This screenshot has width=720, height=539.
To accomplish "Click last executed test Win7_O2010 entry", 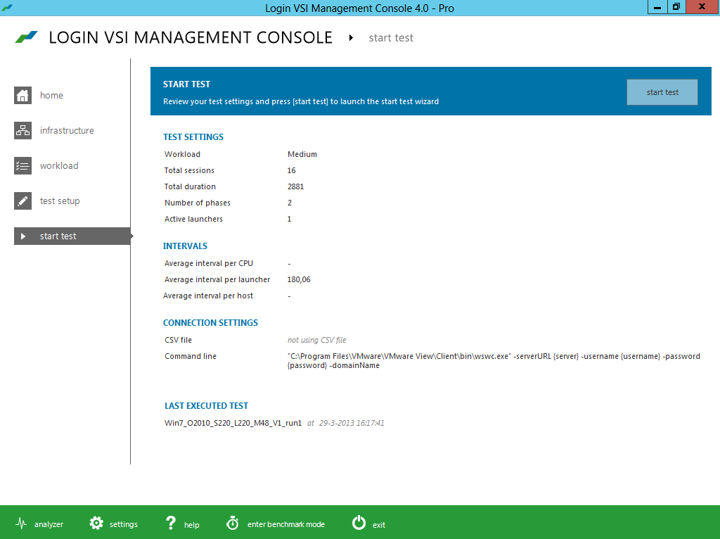I will click(x=233, y=424).
